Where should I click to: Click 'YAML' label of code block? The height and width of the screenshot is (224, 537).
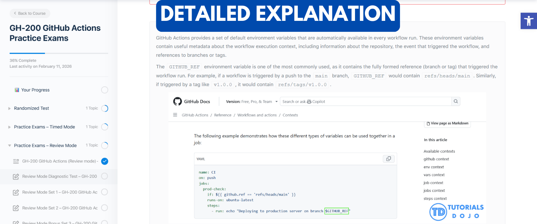pyautogui.click(x=201, y=159)
